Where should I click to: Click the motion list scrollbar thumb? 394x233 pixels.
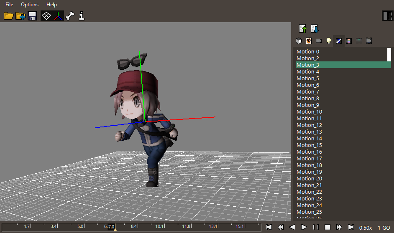pos(389,55)
